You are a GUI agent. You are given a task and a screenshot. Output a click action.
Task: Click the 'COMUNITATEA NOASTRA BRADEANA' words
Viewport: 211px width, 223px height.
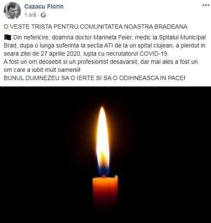133,27
